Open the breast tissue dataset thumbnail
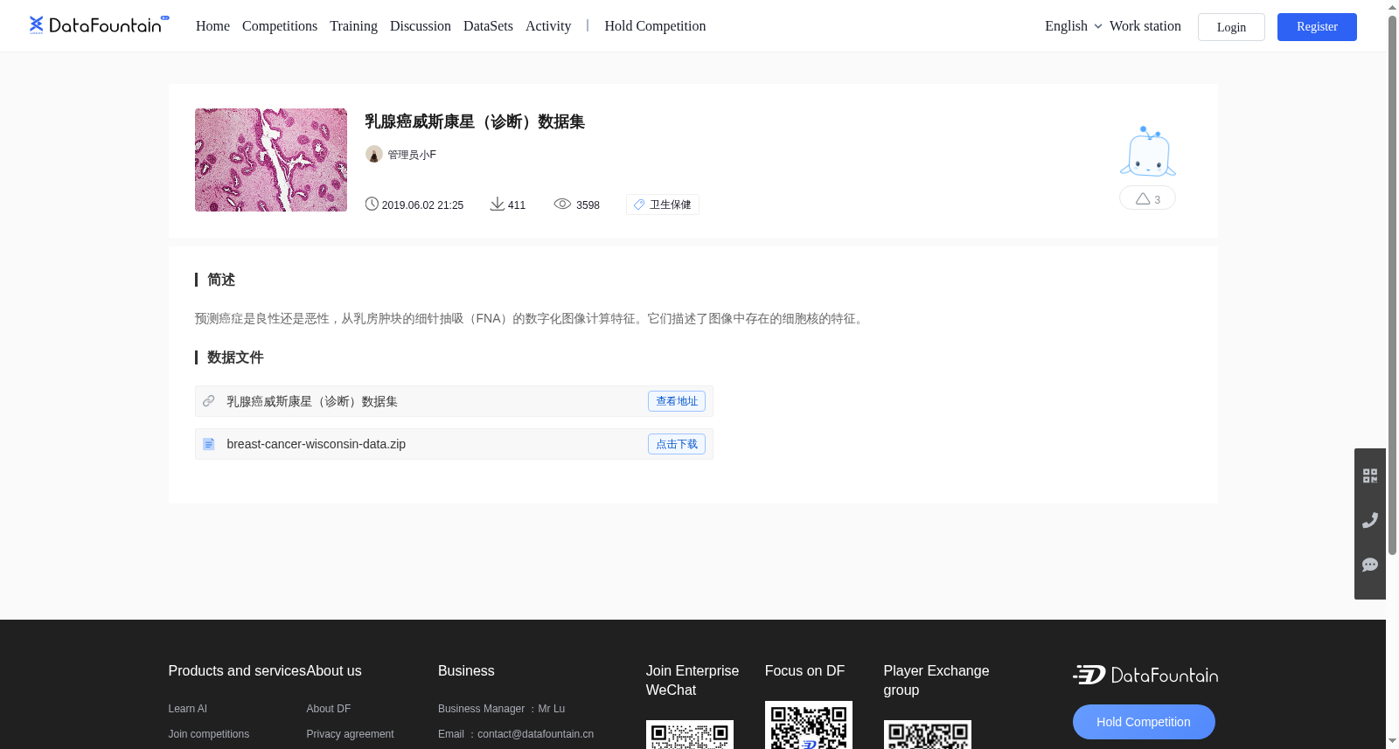Screen dimensions: 1399x749 coord(271,160)
